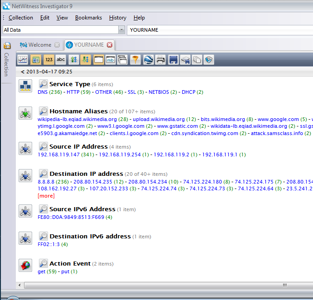The width and height of the screenshot is (313, 300).
Task: Open the Bookmarks menu
Action: [88, 18]
